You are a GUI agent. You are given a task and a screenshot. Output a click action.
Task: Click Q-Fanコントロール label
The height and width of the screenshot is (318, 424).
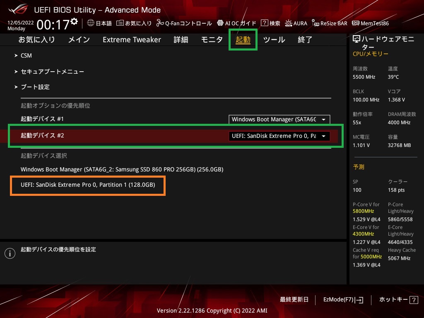pyautogui.click(x=188, y=23)
